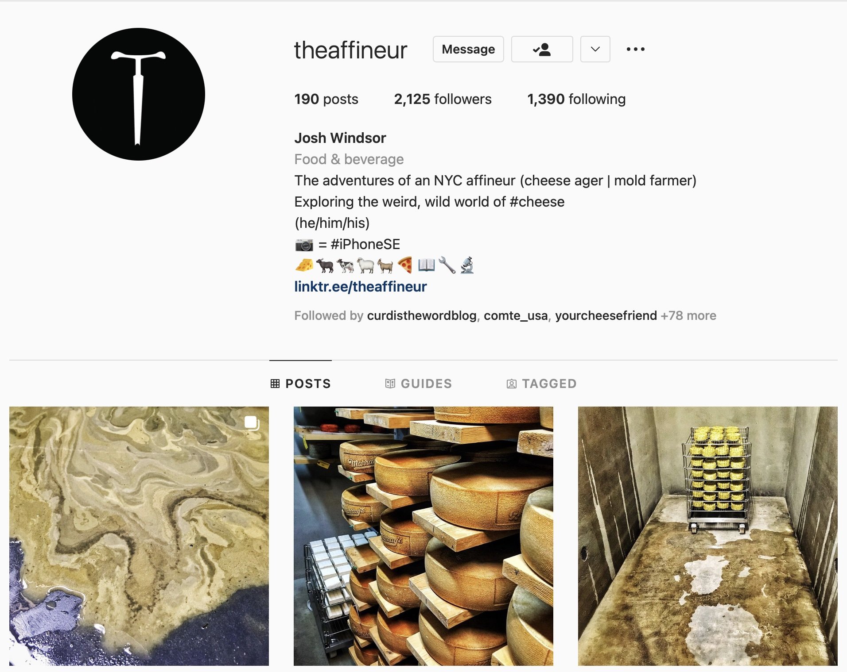Viewport: 847px width, 672px height.
Task: Open curdisthewordblog follower profile
Action: click(422, 315)
